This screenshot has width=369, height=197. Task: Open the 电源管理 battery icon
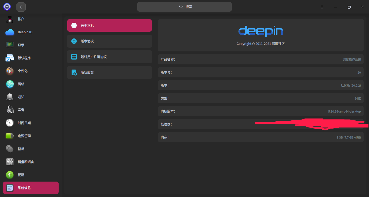[10, 136]
